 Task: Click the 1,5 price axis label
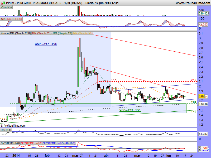coord(201,110)
